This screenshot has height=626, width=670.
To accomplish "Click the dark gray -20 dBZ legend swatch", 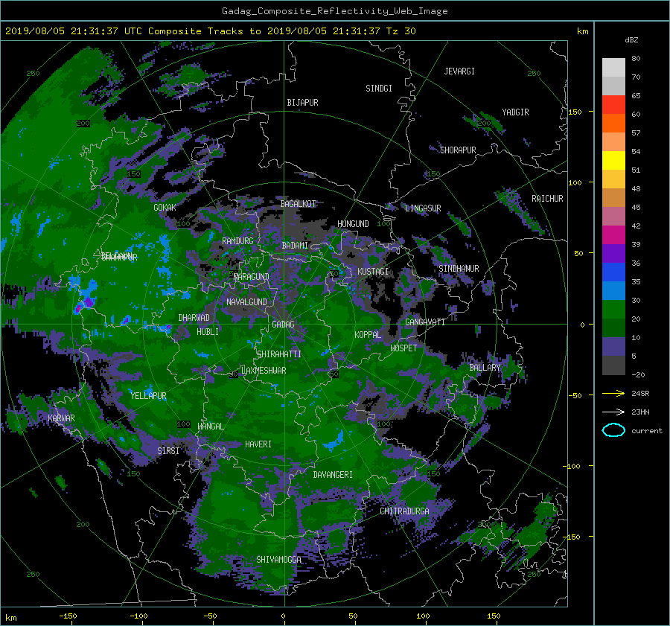I will coord(613,365).
